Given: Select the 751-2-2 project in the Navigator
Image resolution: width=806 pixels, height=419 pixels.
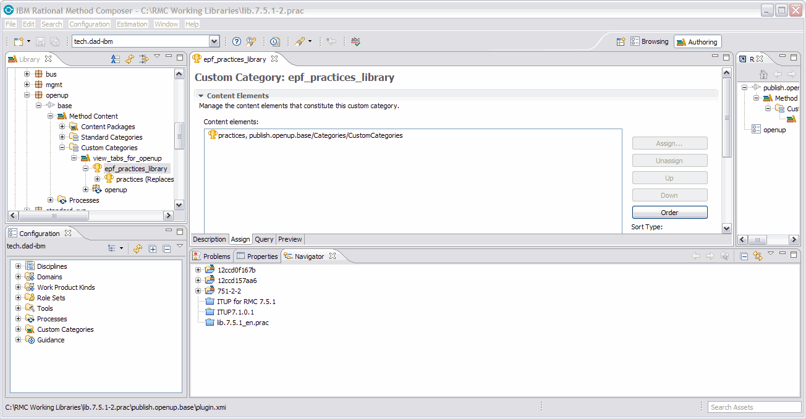Looking at the screenshot, I should coord(229,291).
